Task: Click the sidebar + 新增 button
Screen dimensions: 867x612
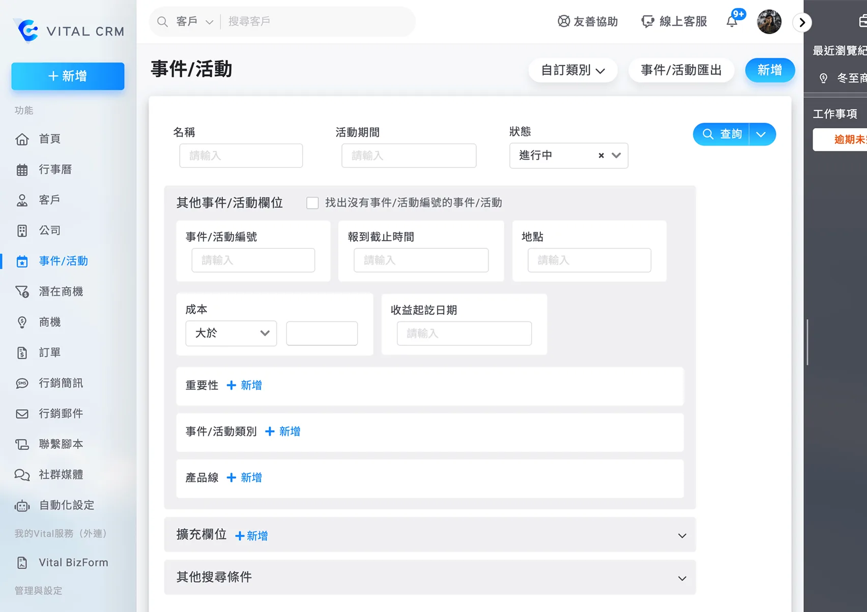Action: (68, 76)
